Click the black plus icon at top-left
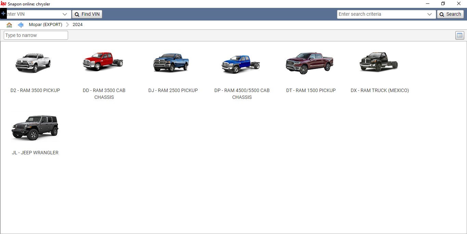Image resolution: width=467 pixels, height=234 pixels. (x=3, y=14)
